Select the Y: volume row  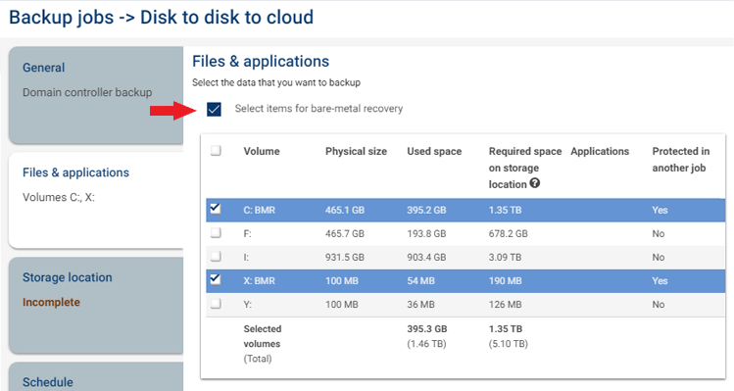tap(465, 305)
